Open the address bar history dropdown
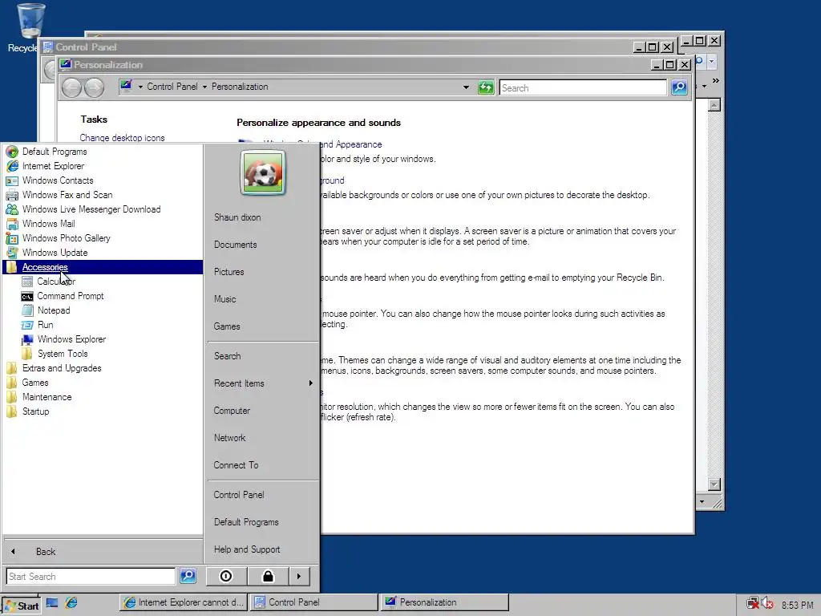 point(466,87)
